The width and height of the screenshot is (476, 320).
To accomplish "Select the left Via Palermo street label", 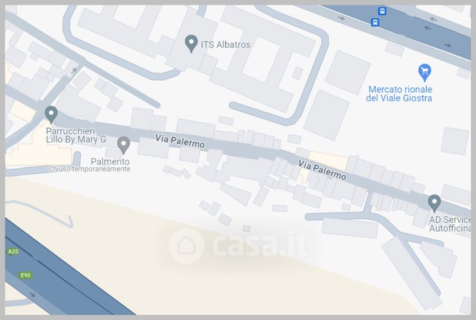I will (x=180, y=141).
